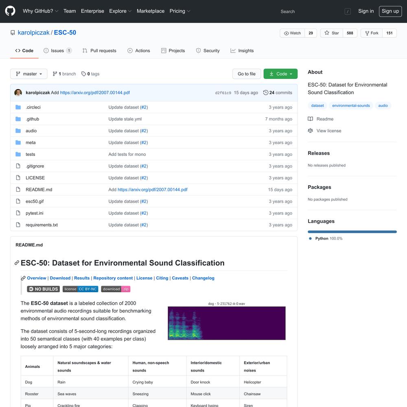Screen dimensions: 407x407
Task: Open the green Code download dropdown
Action: (x=280, y=74)
